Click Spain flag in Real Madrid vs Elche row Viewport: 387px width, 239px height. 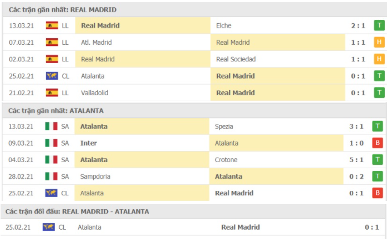[52, 25]
